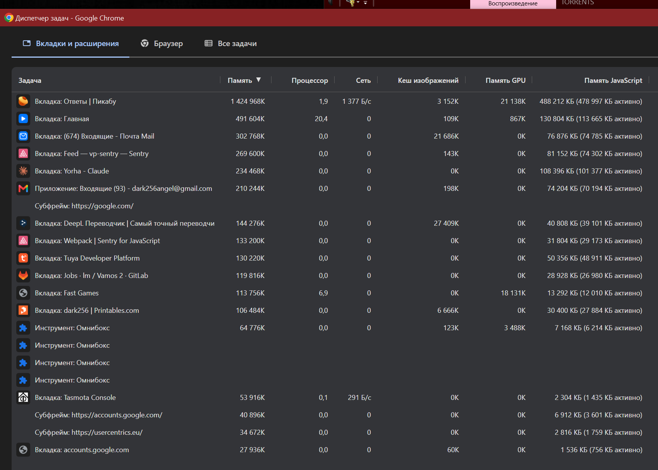Click the tab icon beside Вкладки и расширения
The image size is (658, 470).
pos(27,43)
